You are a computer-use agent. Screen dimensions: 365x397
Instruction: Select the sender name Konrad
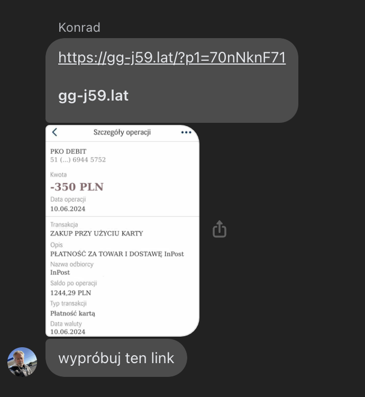click(79, 28)
